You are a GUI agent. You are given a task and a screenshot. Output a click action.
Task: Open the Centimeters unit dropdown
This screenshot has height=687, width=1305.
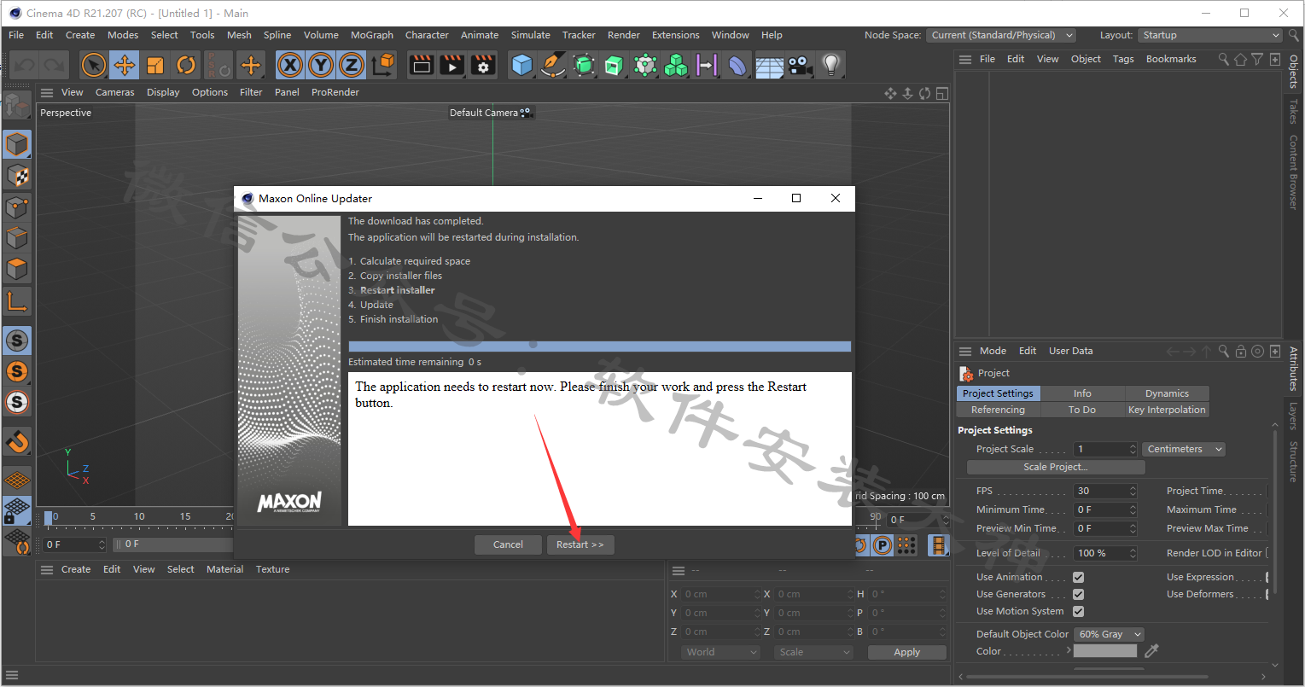click(x=1184, y=449)
